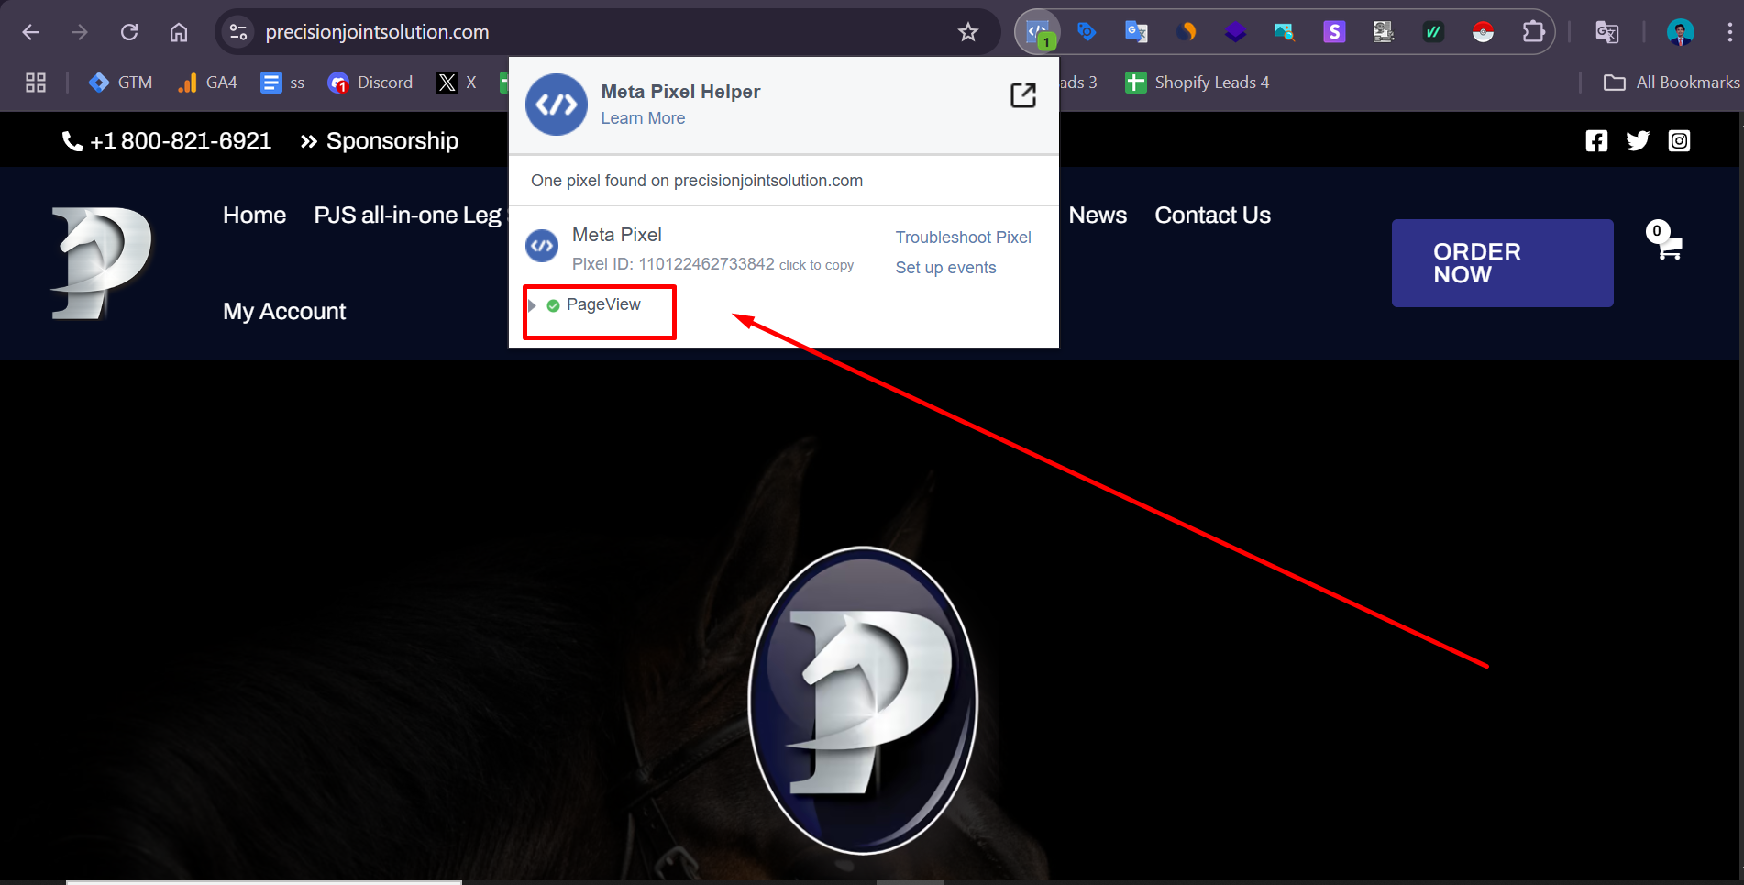Expand the PageView event disclosure triangle
Viewport: 1744px width, 885px height.
pyautogui.click(x=533, y=304)
